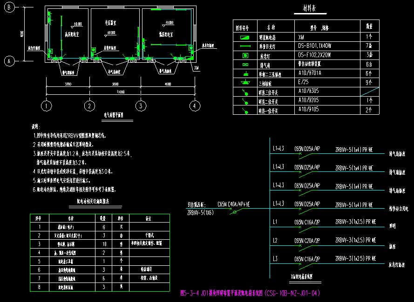
Task: Click the green XM distribution box symbol in the plan
Action: coord(189,58)
